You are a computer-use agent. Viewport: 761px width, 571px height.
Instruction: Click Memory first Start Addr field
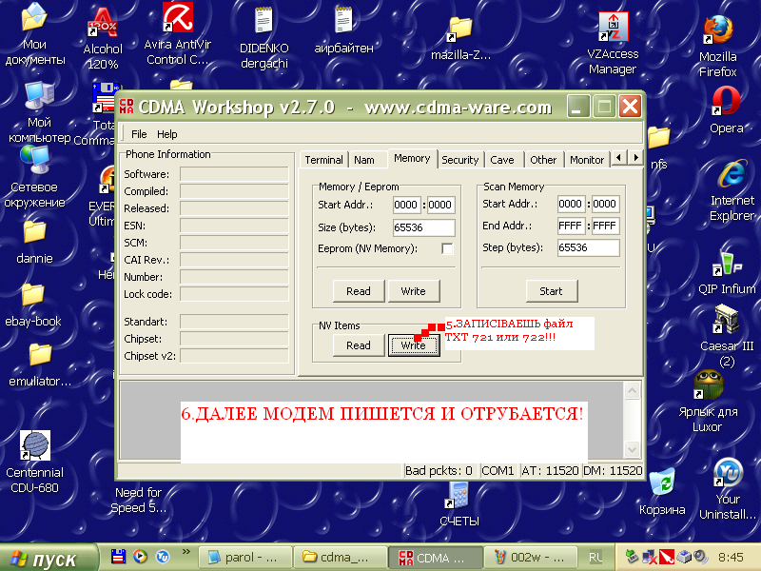coord(406,205)
